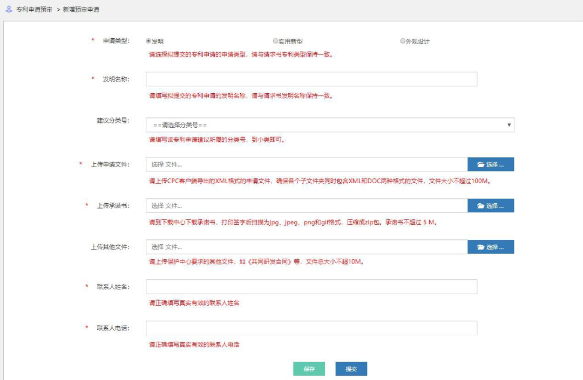Viewport: 583px width, 380px height.
Task: Click the 发明名称 input field
Action: pyautogui.click(x=311, y=79)
